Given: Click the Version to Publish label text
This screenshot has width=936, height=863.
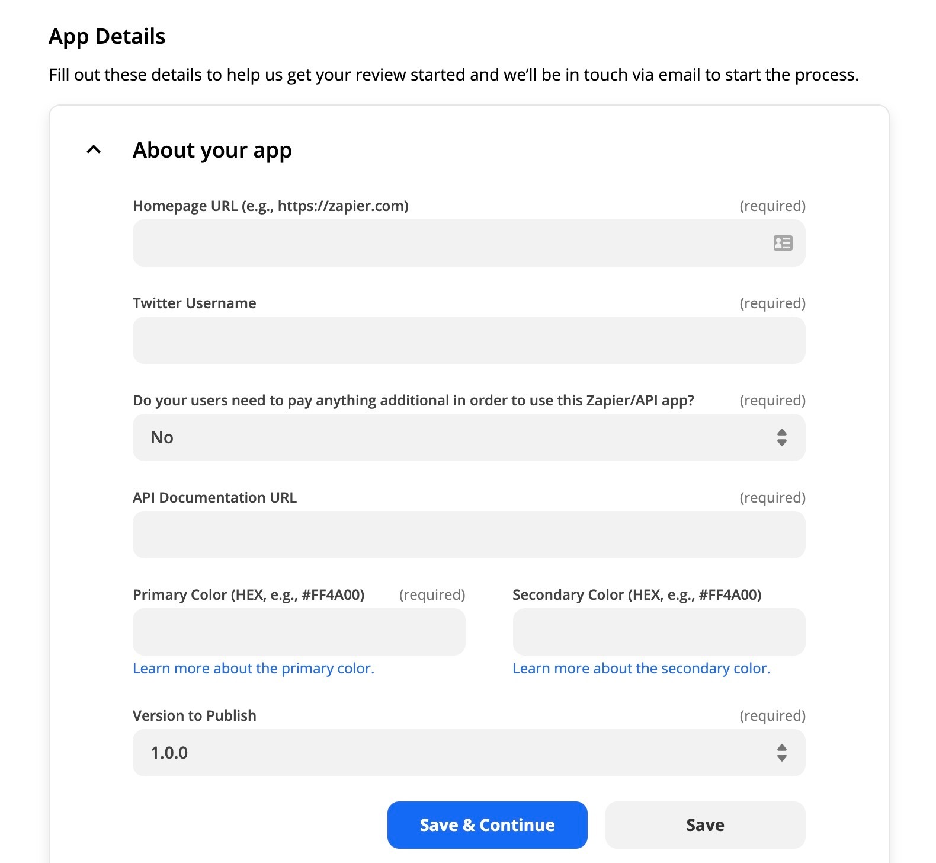Looking at the screenshot, I should (x=194, y=716).
